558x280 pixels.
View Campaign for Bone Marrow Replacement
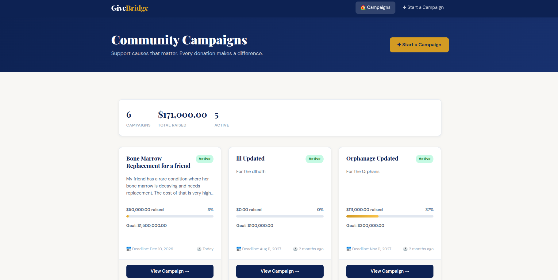point(170,271)
